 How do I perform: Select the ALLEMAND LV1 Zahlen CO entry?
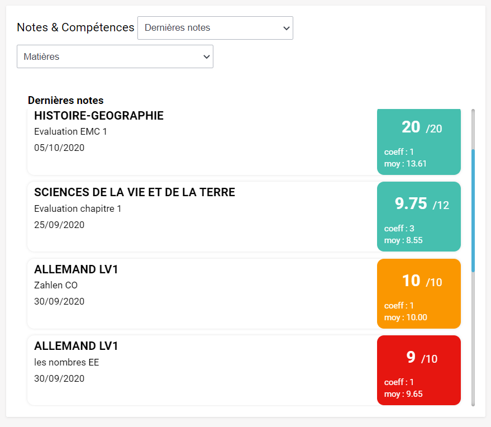pyautogui.click(x=201, y=293)
